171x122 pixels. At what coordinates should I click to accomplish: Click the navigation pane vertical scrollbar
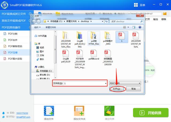[55, 49]
